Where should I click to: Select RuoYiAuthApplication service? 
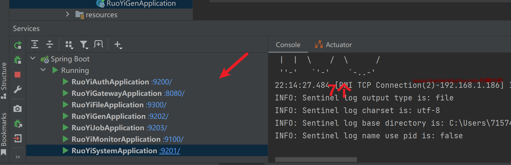[110, 82]
